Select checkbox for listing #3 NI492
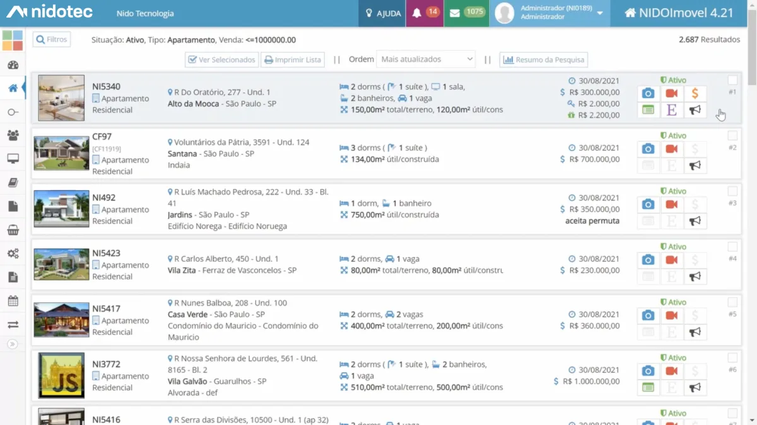This screenshot has width=757, height=425. 732,191
